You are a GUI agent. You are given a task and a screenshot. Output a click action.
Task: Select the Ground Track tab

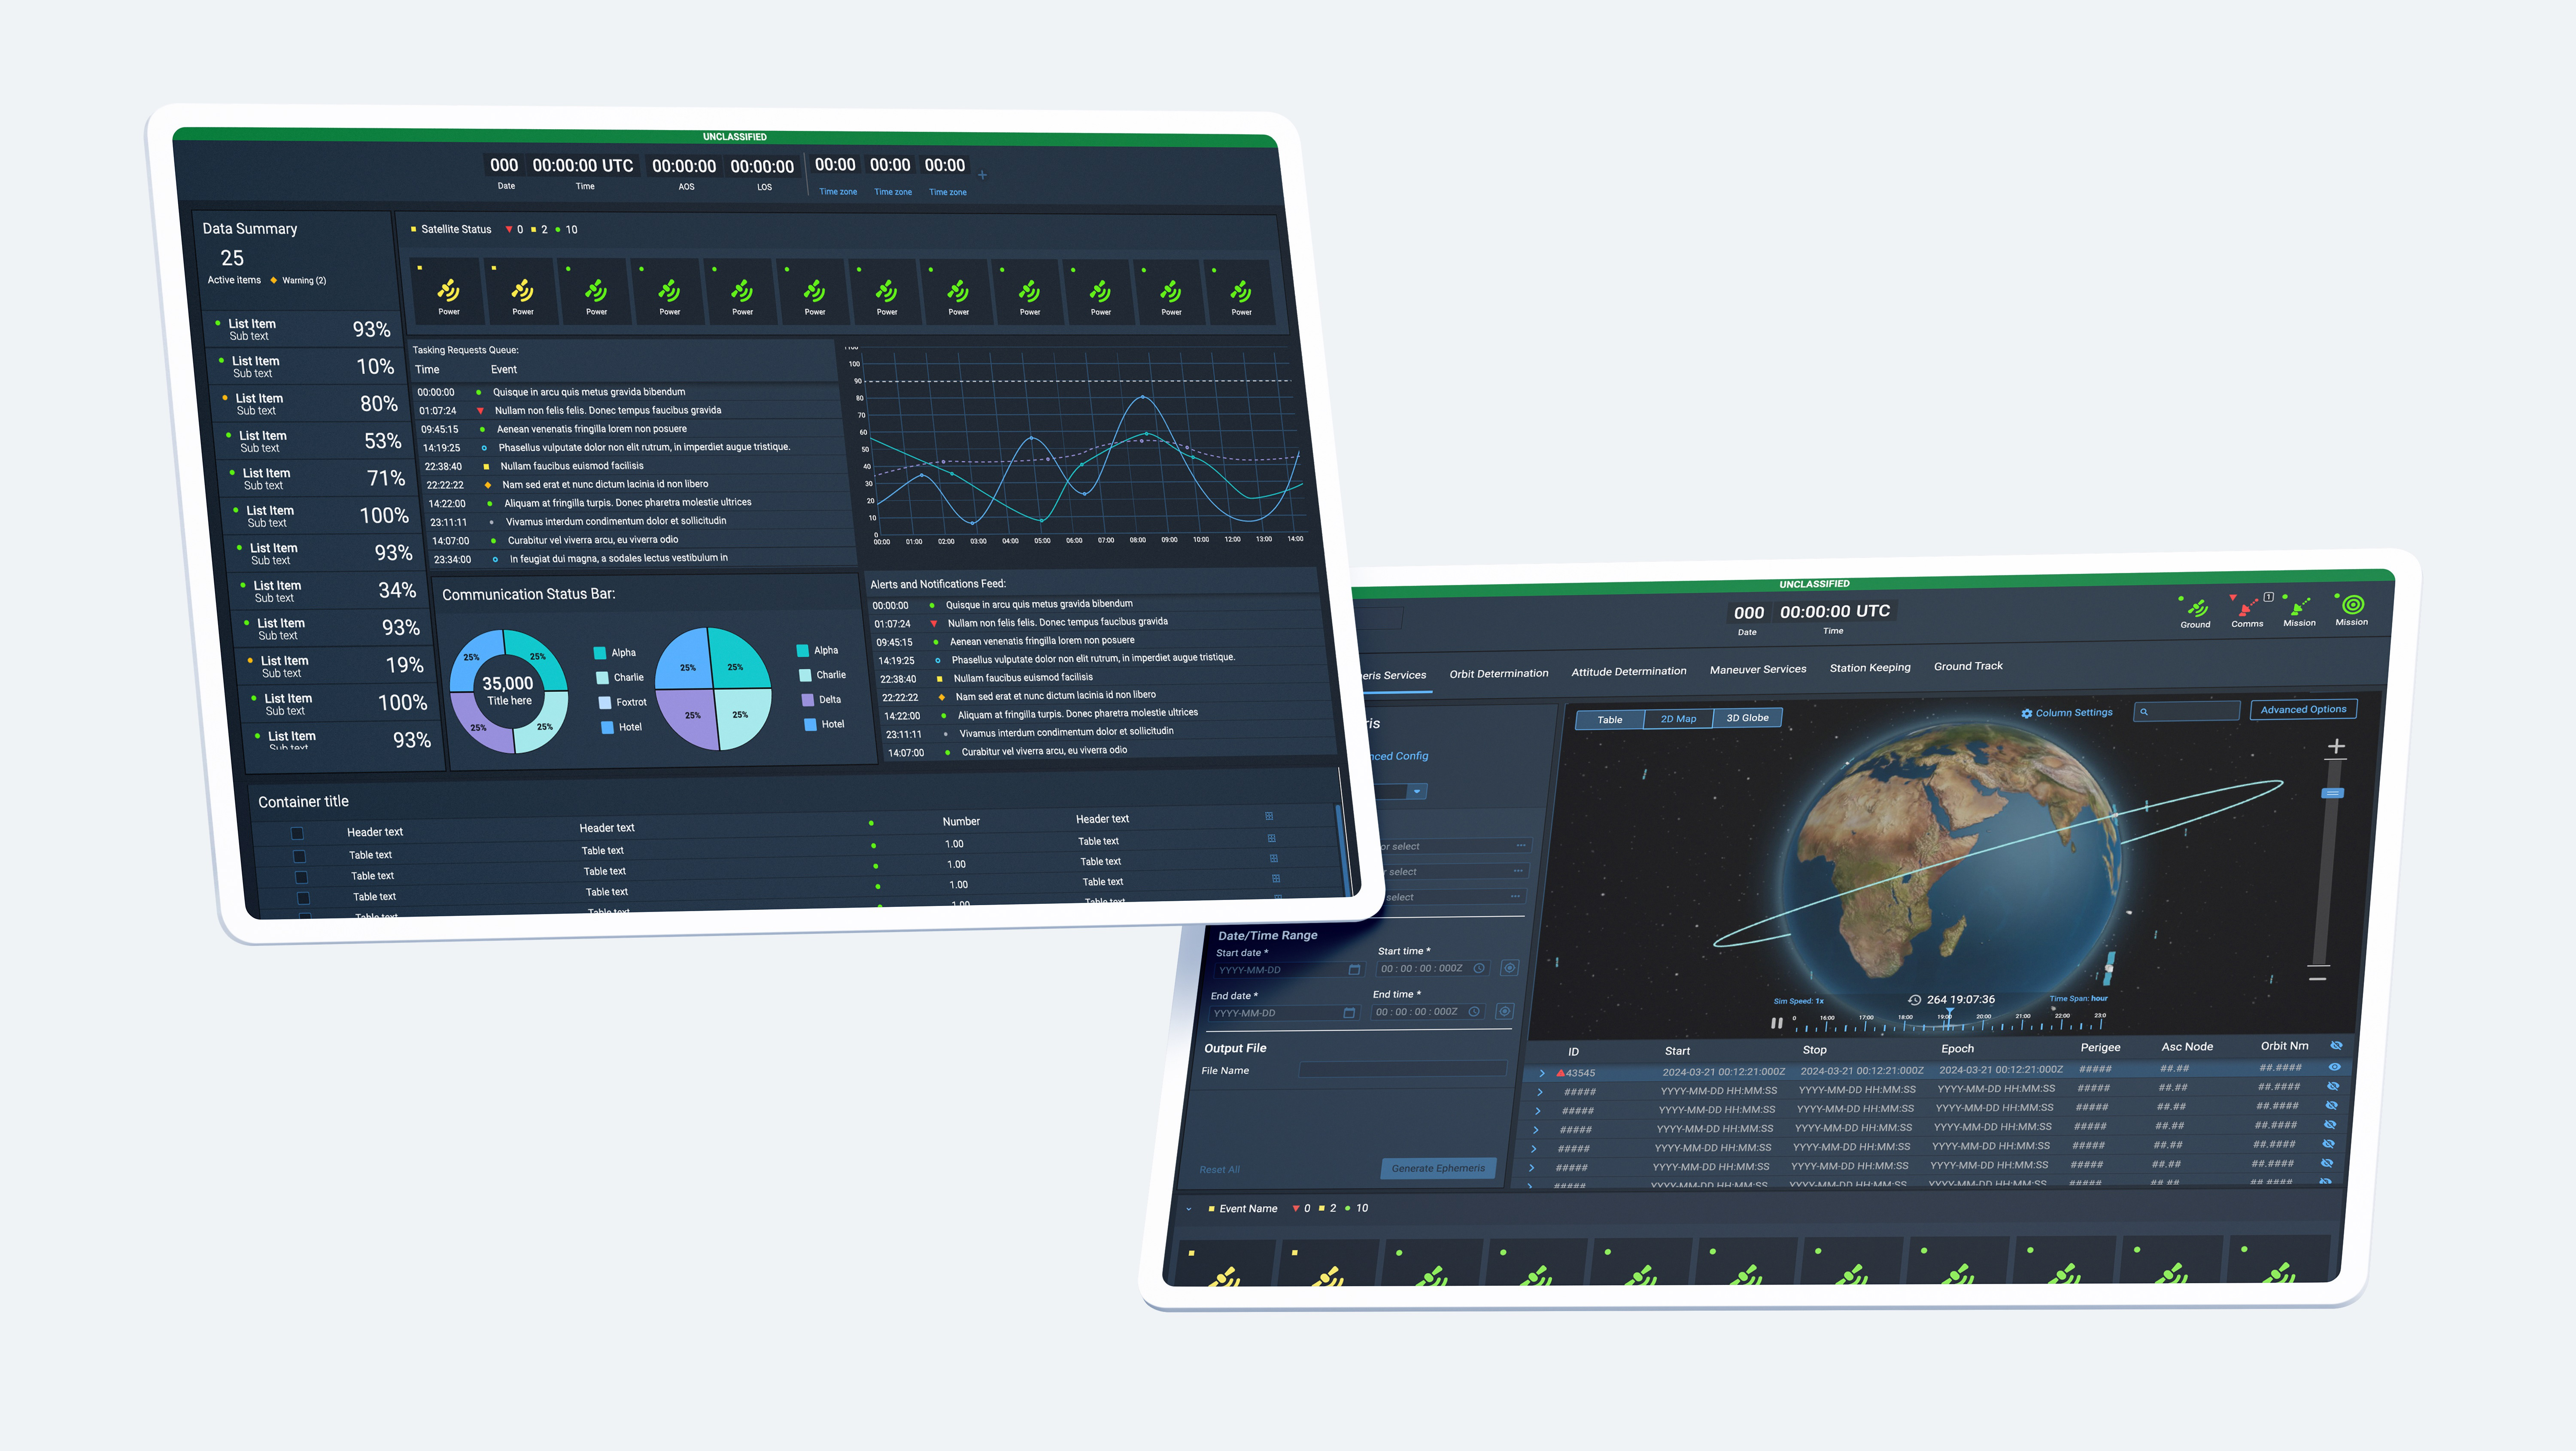(x=1967, y=666)
